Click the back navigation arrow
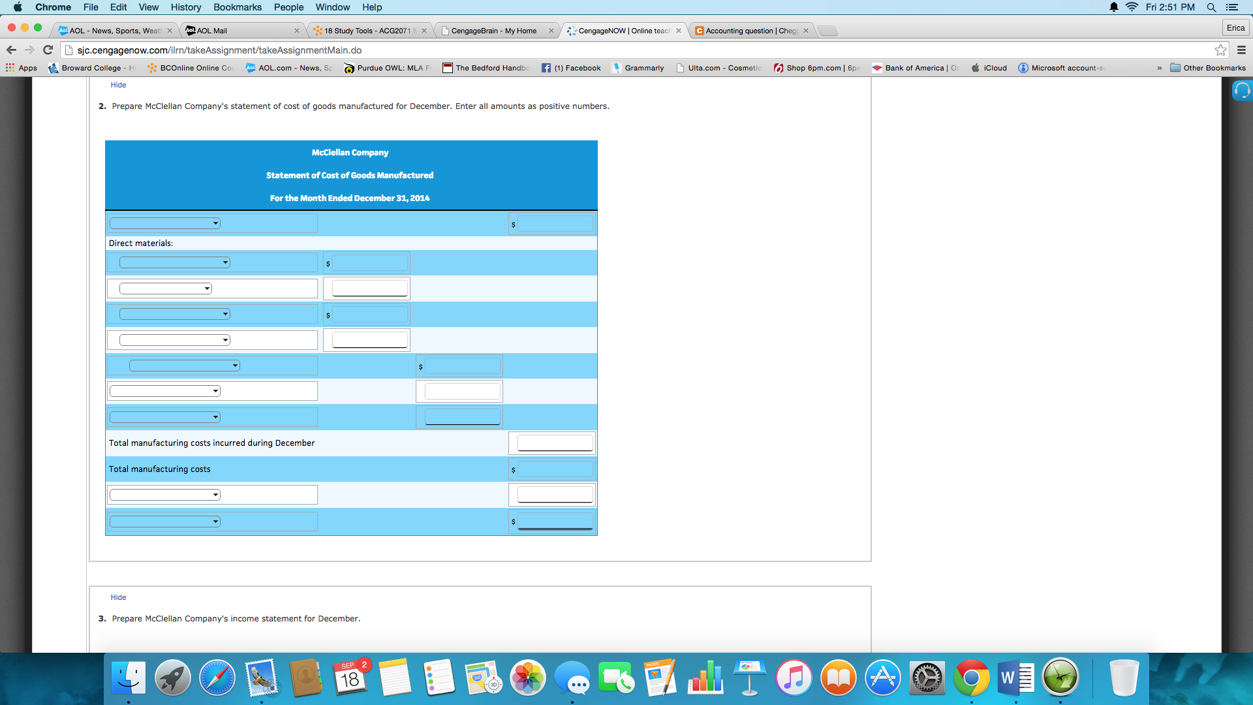This screenshot has width=1253, height=705. (x=11, y=50)
